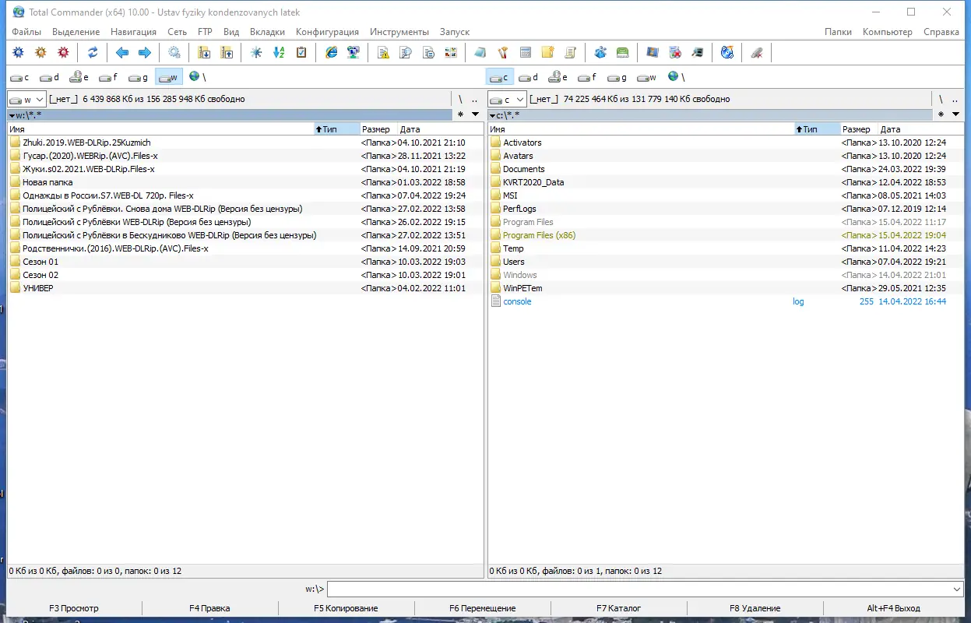Click the orange gear toolbar icon
This screenshot has height=623, width=971.
click(x=40, y=52)
